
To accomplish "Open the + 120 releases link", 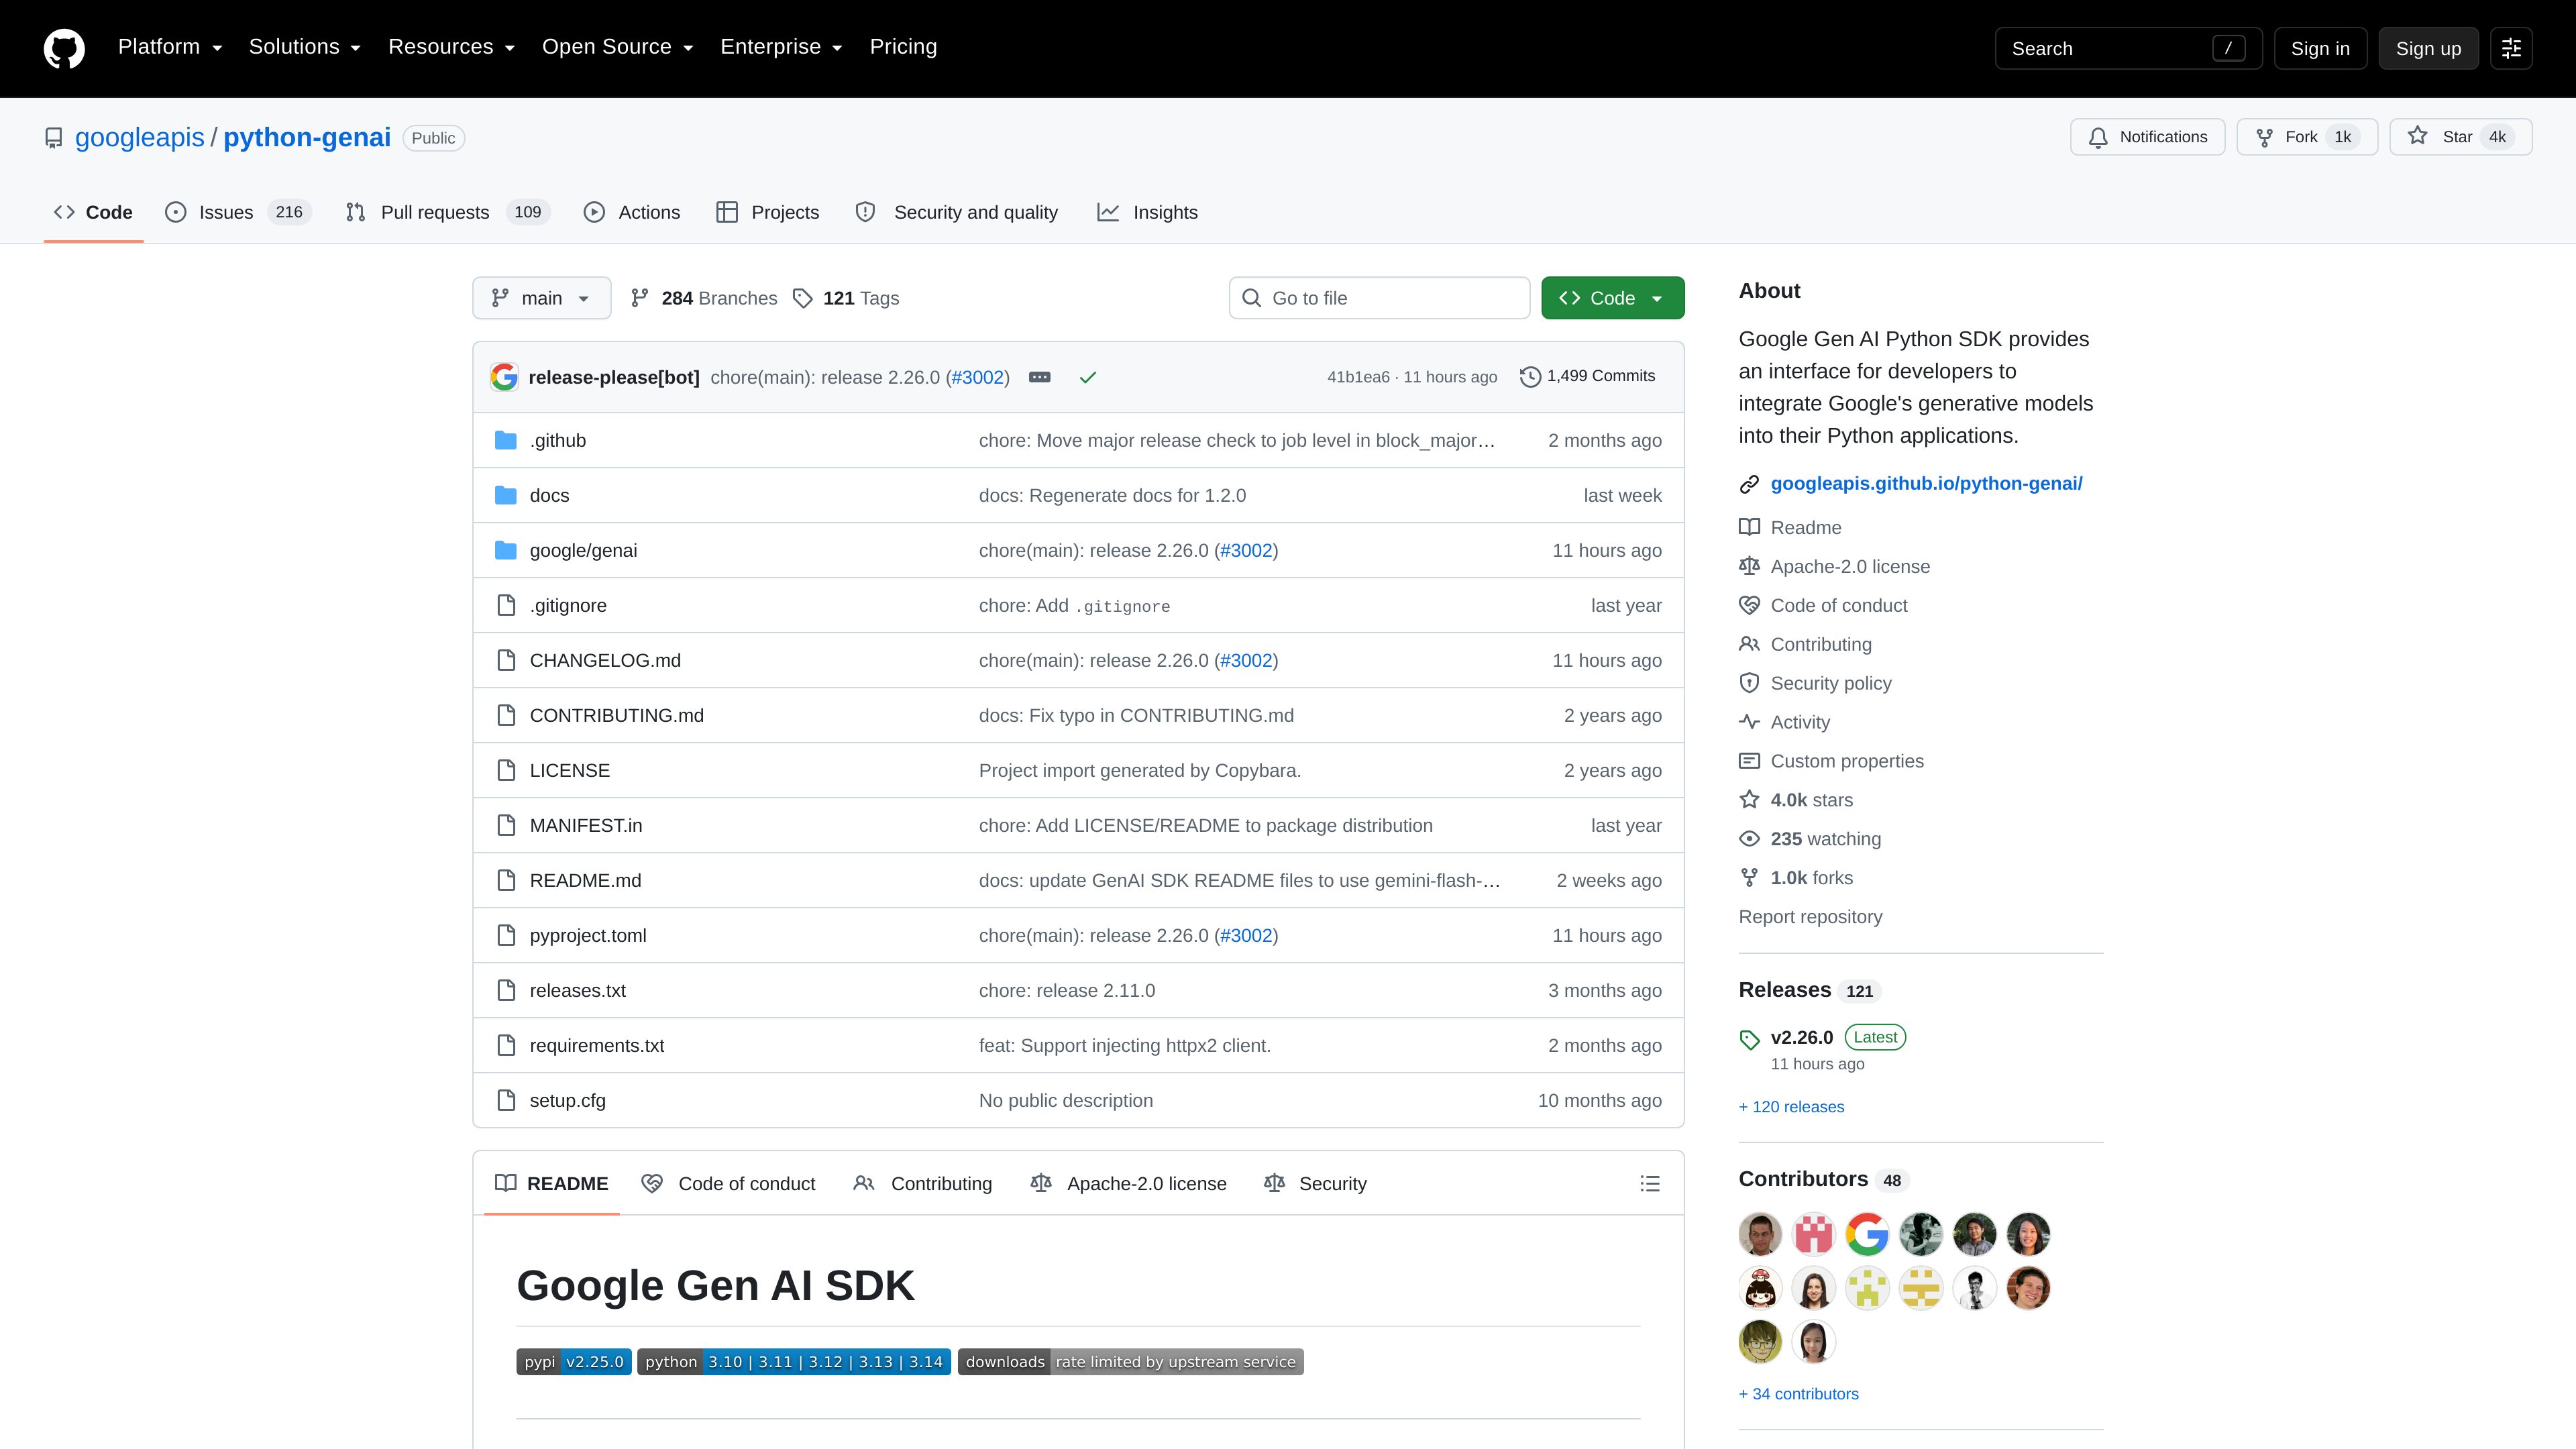I will click(x=1791, y=1106).
